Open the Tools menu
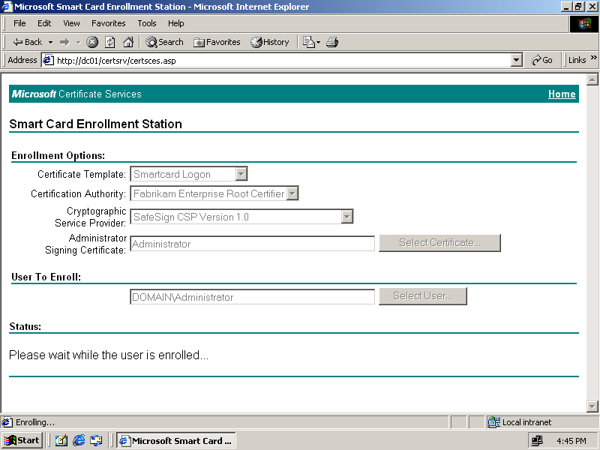 tap(147, 23)
